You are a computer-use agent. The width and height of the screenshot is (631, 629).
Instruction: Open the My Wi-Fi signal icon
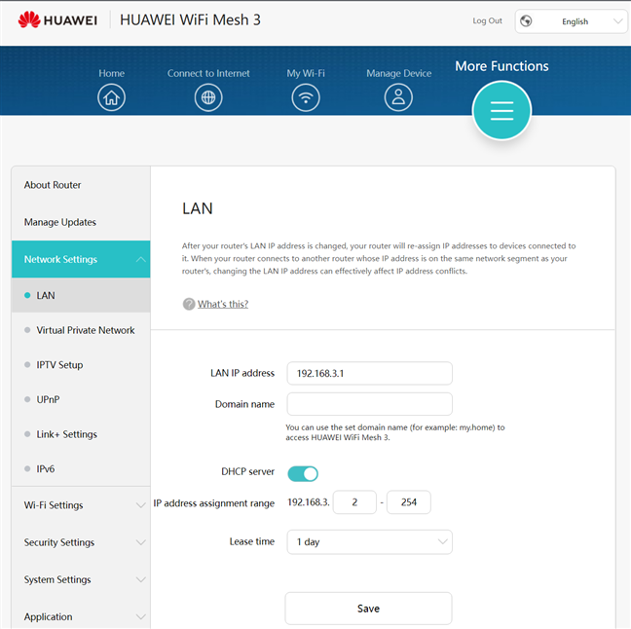306,97
